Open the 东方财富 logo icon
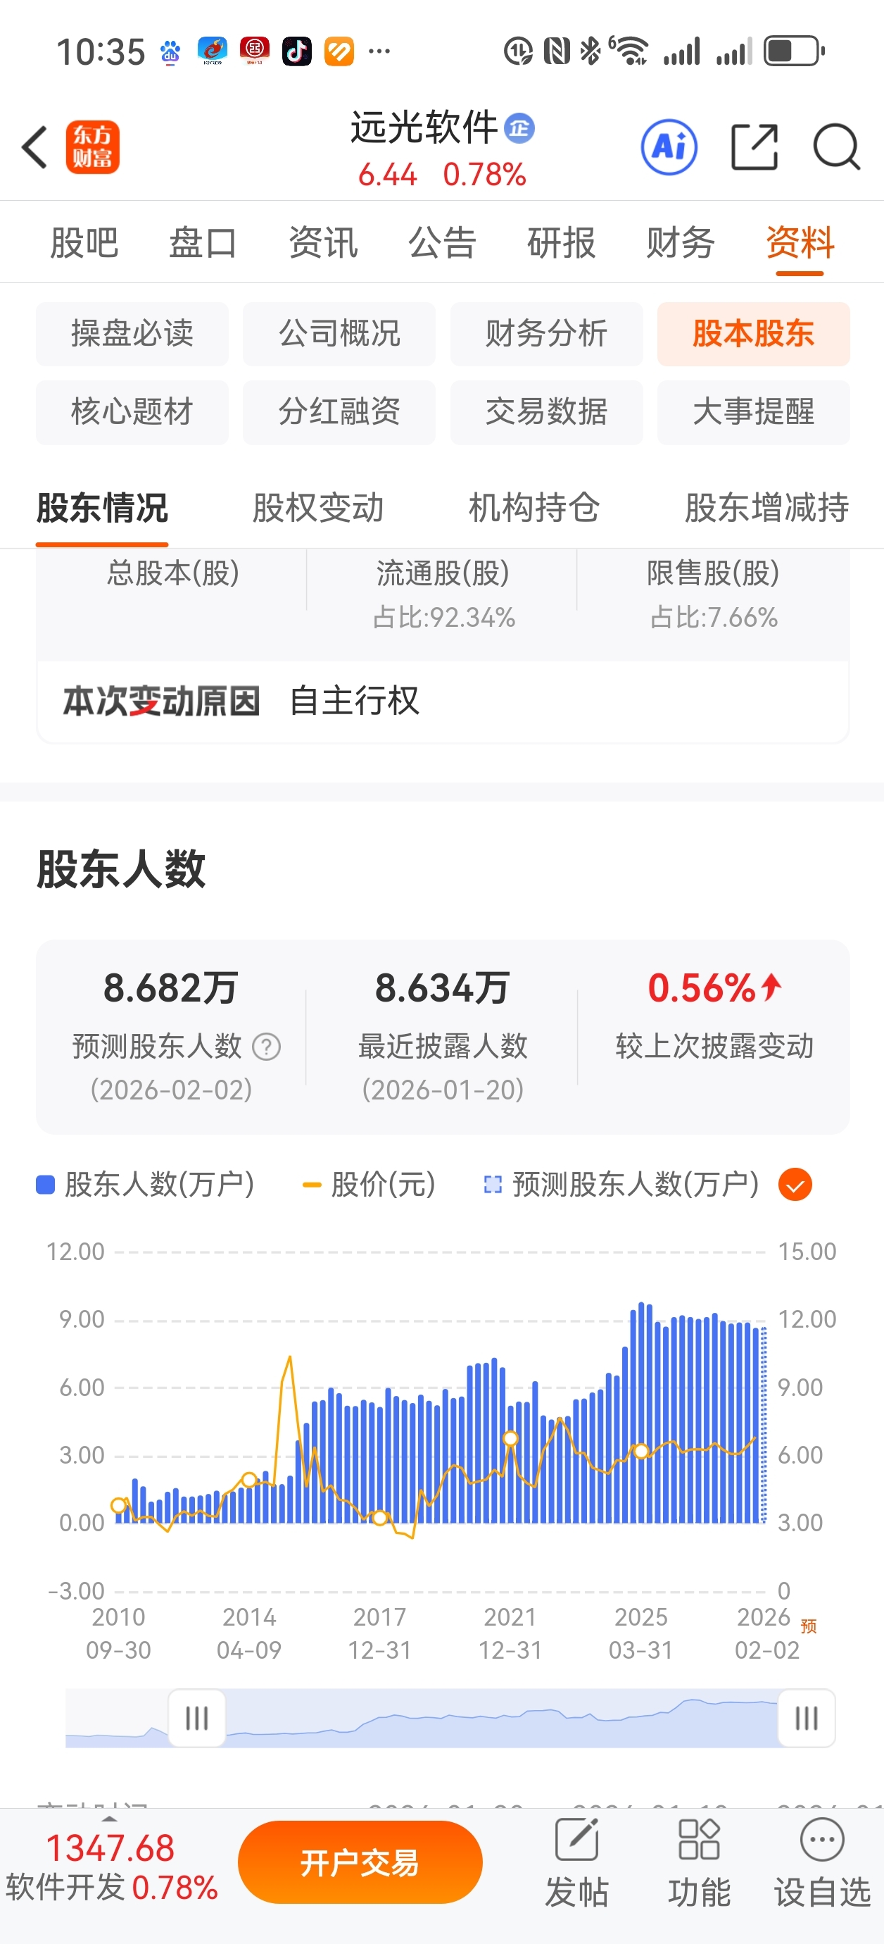 tap(92, 147)
